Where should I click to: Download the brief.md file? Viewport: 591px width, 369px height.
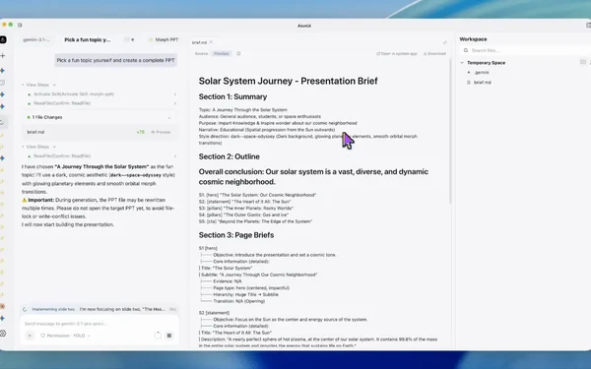click(x=434, y=54)
